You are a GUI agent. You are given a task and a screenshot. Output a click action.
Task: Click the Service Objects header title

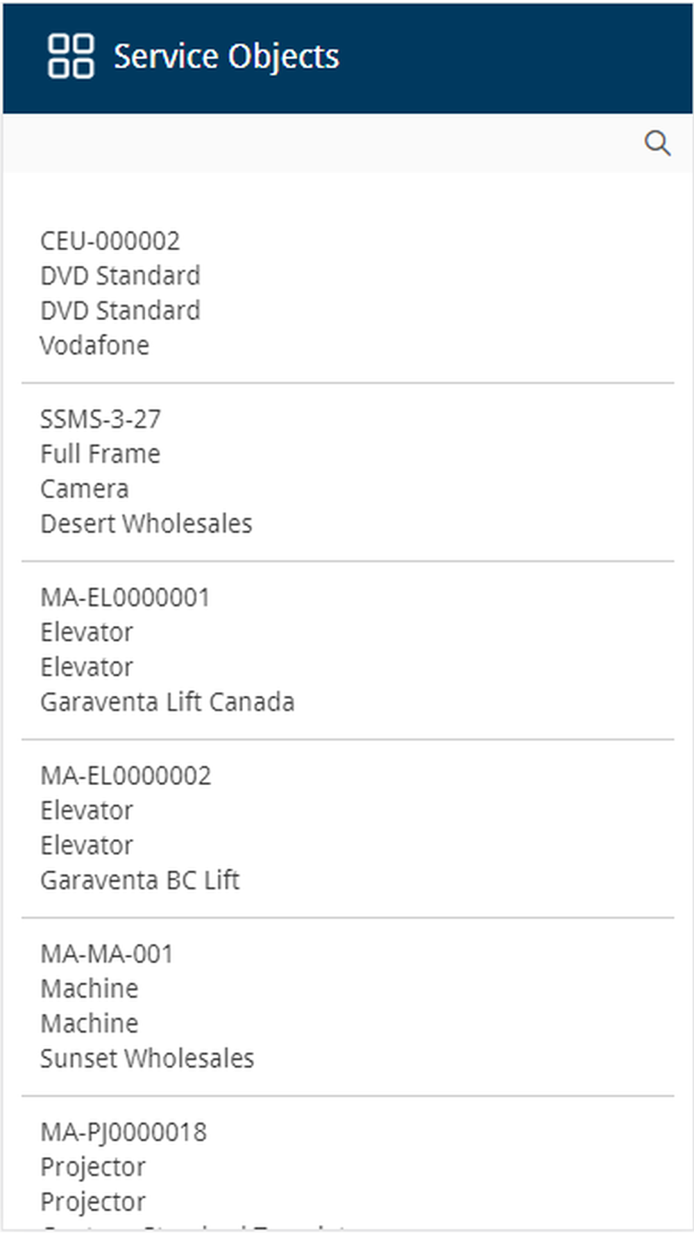[x=226, y=56]
